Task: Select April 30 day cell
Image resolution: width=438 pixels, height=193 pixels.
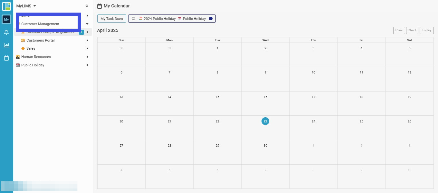Action: [x=265, y=152]
